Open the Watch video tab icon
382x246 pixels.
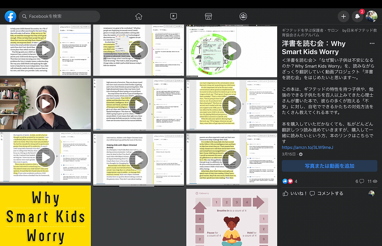[x=173, y=16]
